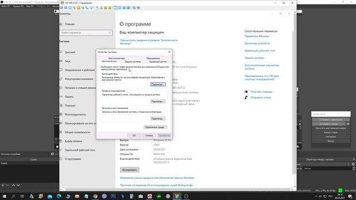Click OBS transition duration 300 ms field
This screenshot has height=200, width=356.
[x=328, y=168]
